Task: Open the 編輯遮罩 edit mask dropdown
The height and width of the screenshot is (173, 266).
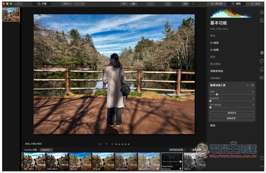Action: [x=232, y=118]
